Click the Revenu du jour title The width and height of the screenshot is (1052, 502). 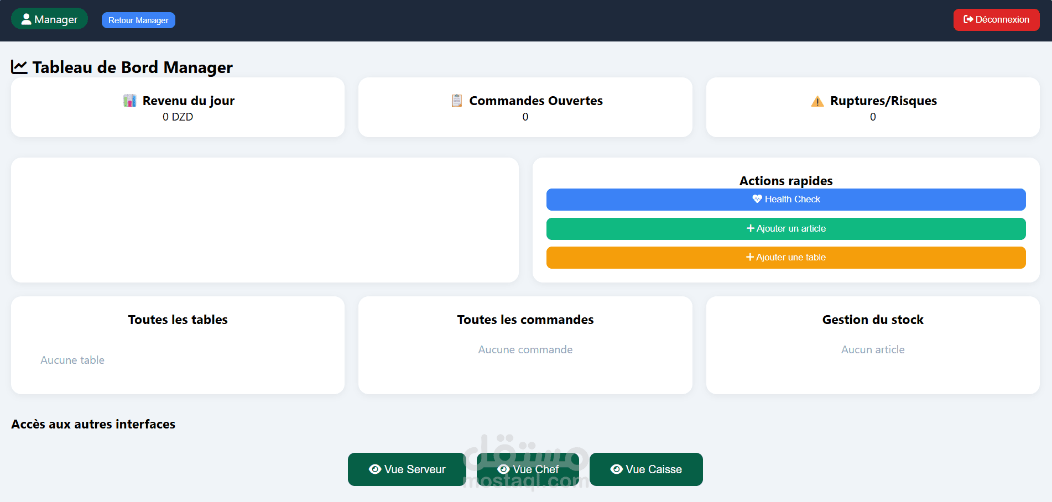(x=189, y=101)
